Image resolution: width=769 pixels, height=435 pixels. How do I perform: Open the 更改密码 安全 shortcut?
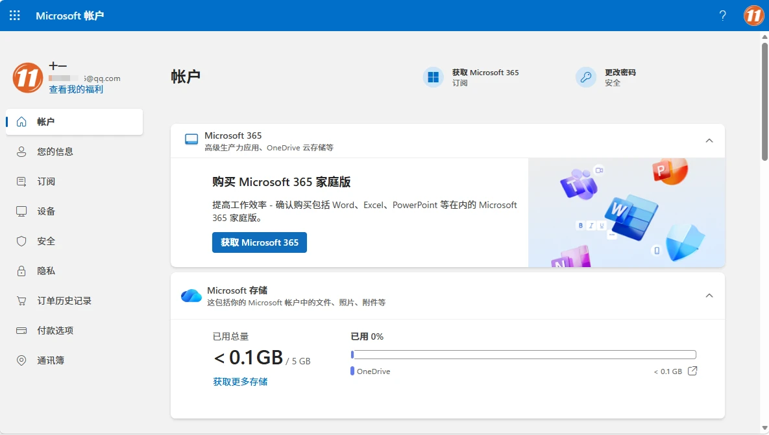point(605,77)
